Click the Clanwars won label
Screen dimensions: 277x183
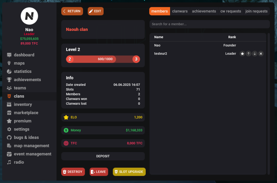tap(76, 99)
